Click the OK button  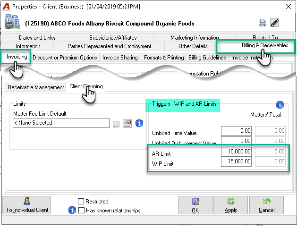coord(195,205)
